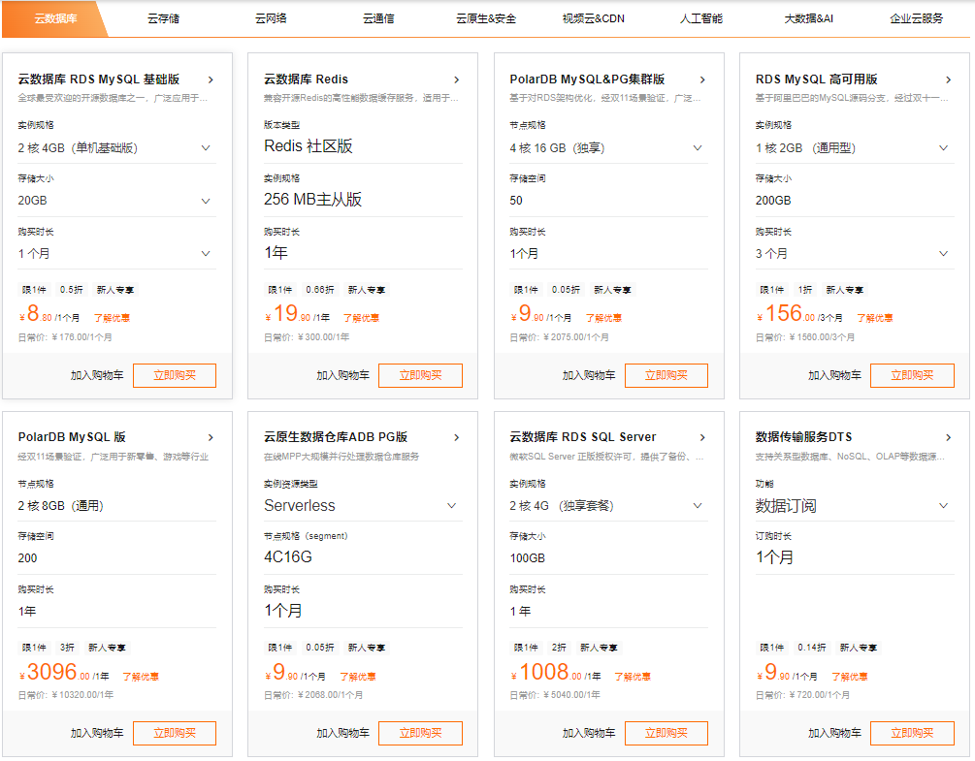Click the 256 MB主从版 instance spec value
Image resolution: width=975 pixels, height=761 pixels.
coord(312,200)
